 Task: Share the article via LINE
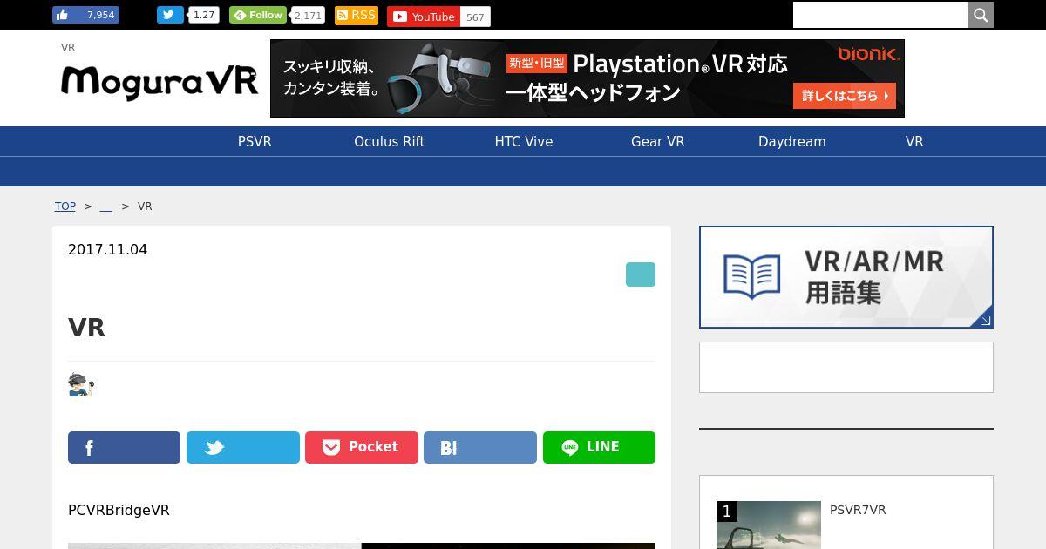[x=599, y=447]
